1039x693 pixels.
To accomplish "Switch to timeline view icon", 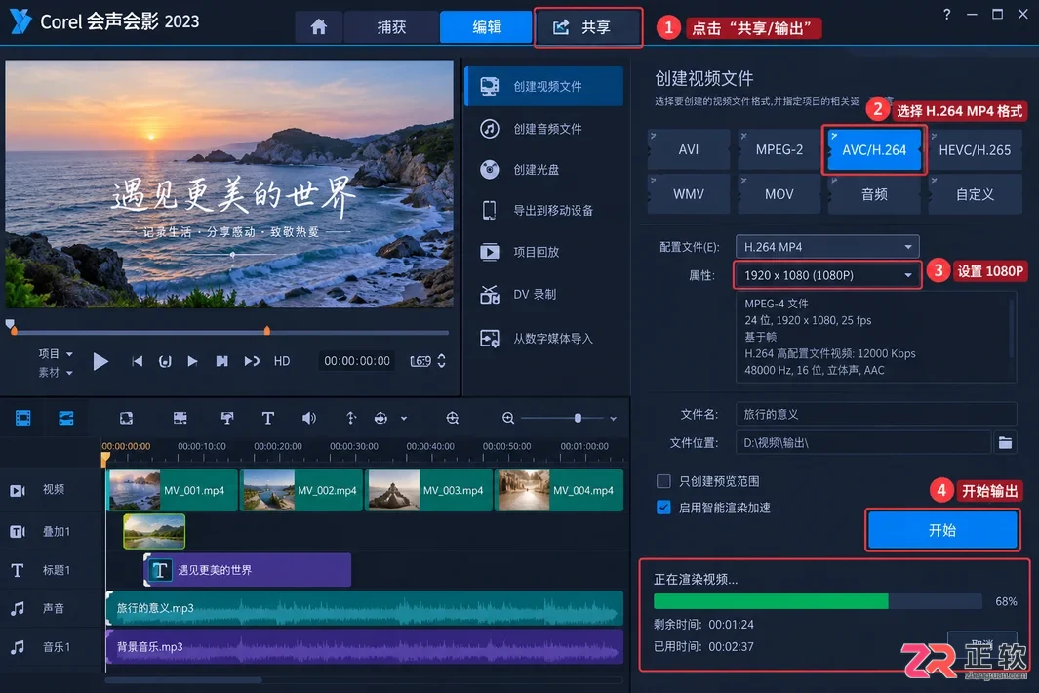I will click(x=66, y=418).
